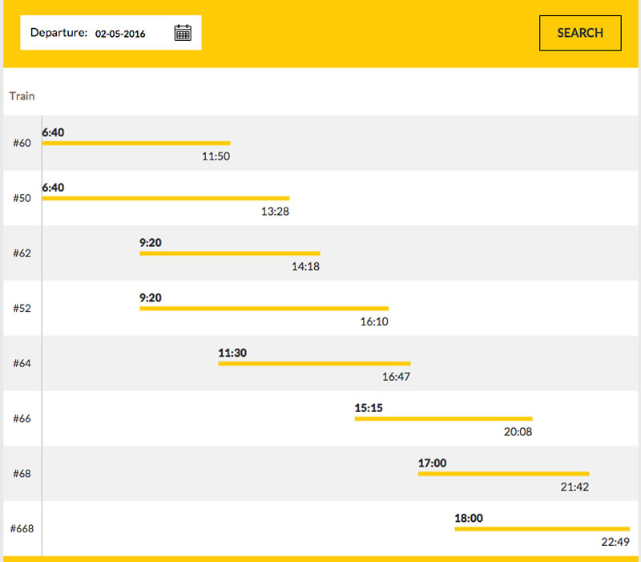Pick train #52 row label
The height and width of the screenshot is (562, 641).
(22, 308)
